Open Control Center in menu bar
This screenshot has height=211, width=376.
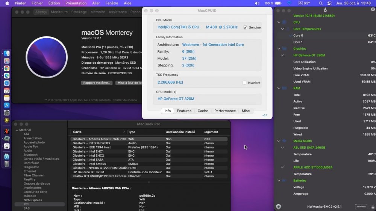(329, 3)
